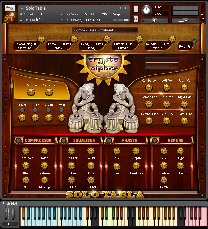Click the header pan slider
Viewport: 208px width, 229px height.
154,21
